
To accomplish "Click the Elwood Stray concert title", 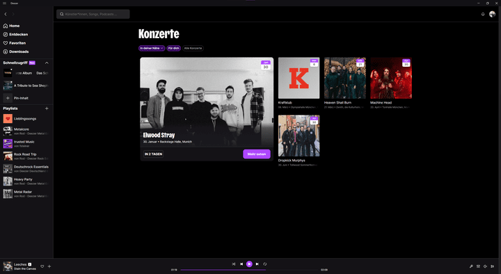I will tap(159, 135).
